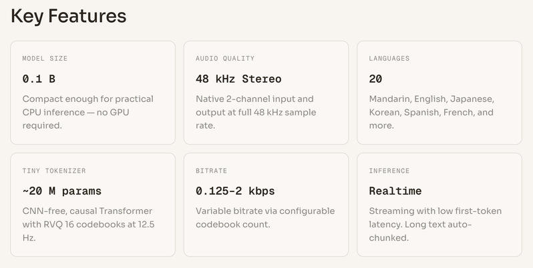Click the CNN-free causal Transformer description

(87, 211)
